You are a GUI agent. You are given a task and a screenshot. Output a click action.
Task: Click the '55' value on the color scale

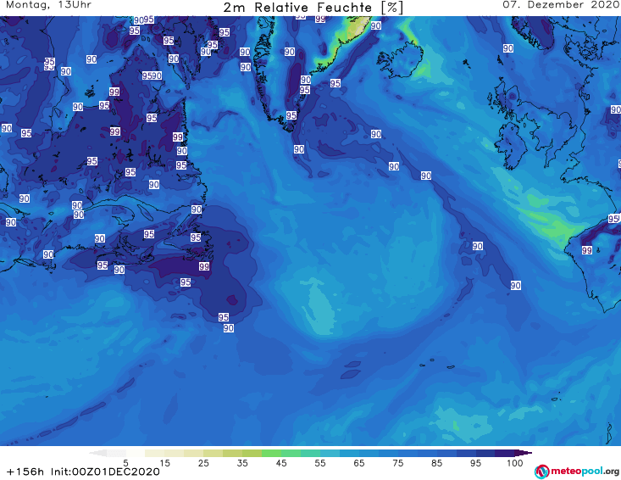pos(320,462)
